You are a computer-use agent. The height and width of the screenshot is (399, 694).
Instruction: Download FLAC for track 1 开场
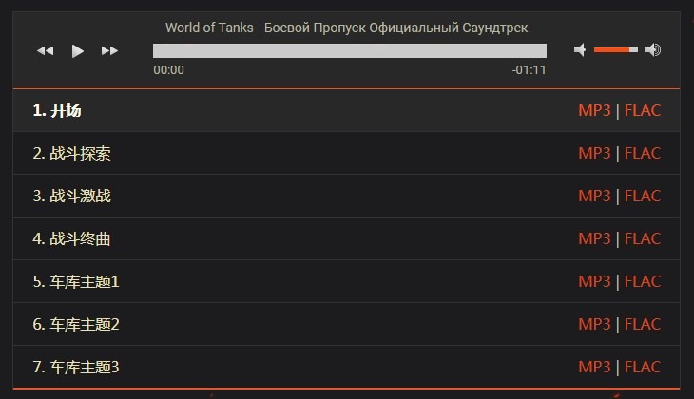[x=643, y=110]
